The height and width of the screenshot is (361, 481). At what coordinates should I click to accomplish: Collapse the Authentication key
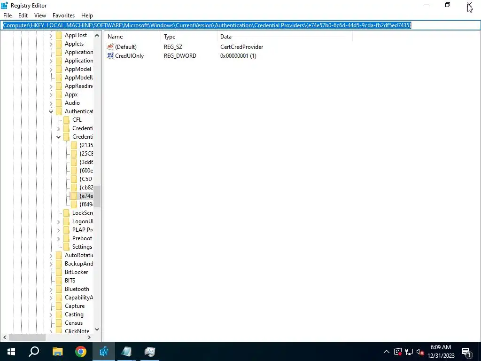click(51, 112)
